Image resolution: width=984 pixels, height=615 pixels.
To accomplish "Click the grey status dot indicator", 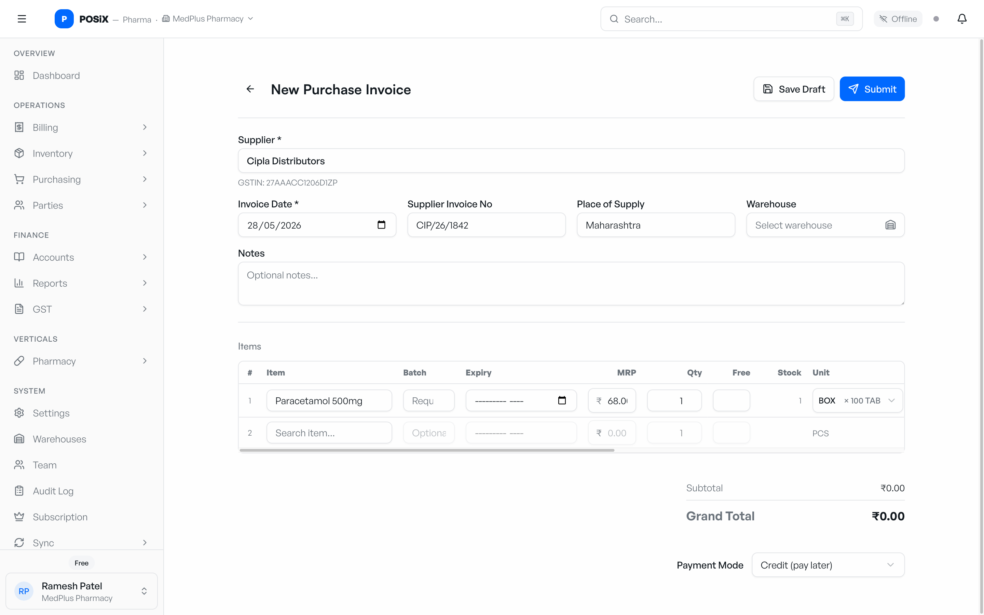I will point(936,19).
